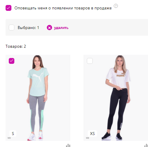Image resolution: width=148 pixels, height=147 pixels.
Task: Select the white Puma crop top checkbox
Action: [90, 61]
